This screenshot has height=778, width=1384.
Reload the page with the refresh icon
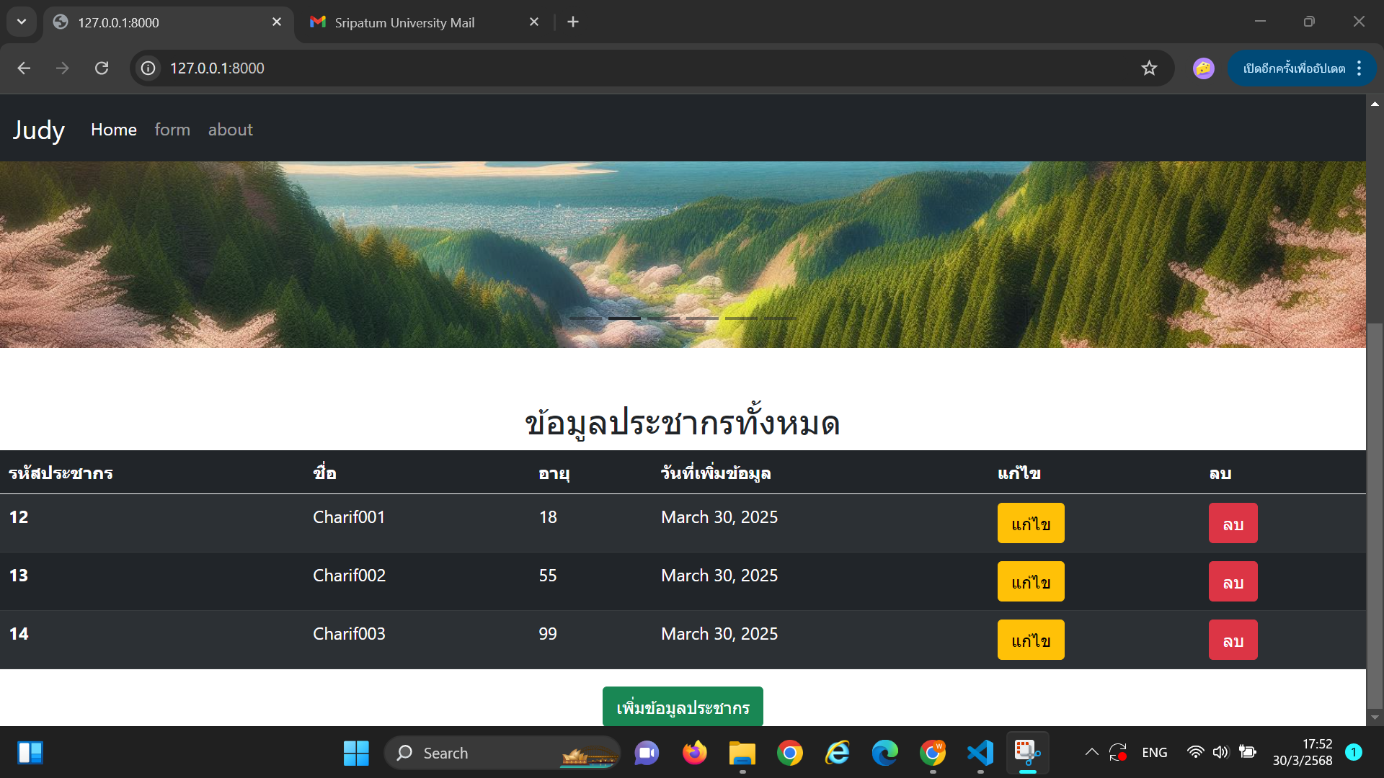pos(102,68)
